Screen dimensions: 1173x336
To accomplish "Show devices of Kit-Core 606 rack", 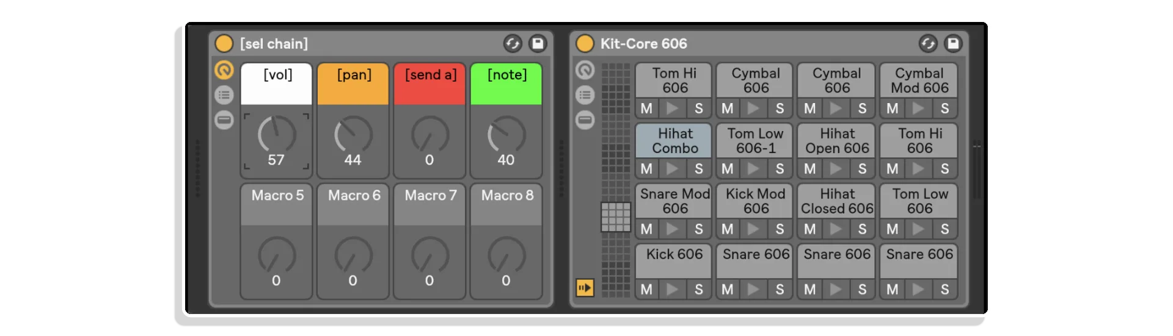I will pos(585,120).
